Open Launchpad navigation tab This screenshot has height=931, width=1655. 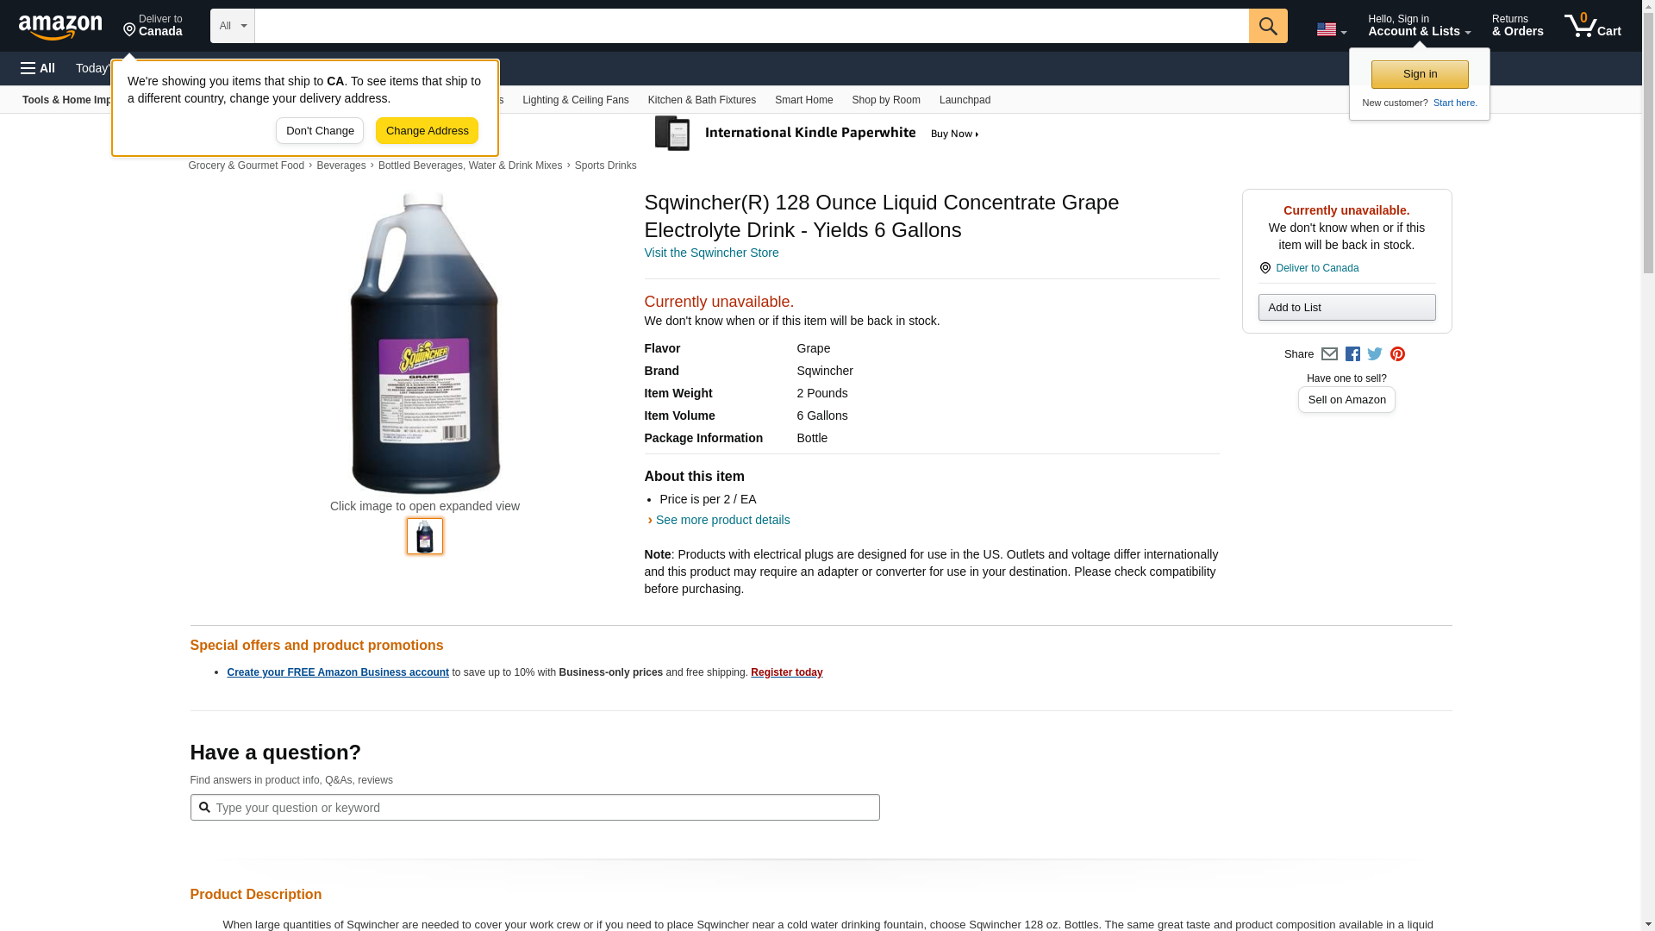click(965, 100)
